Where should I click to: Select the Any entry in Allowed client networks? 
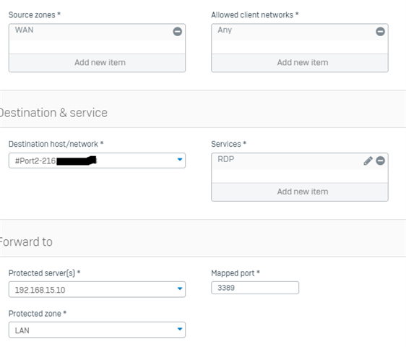click(225, 30)
